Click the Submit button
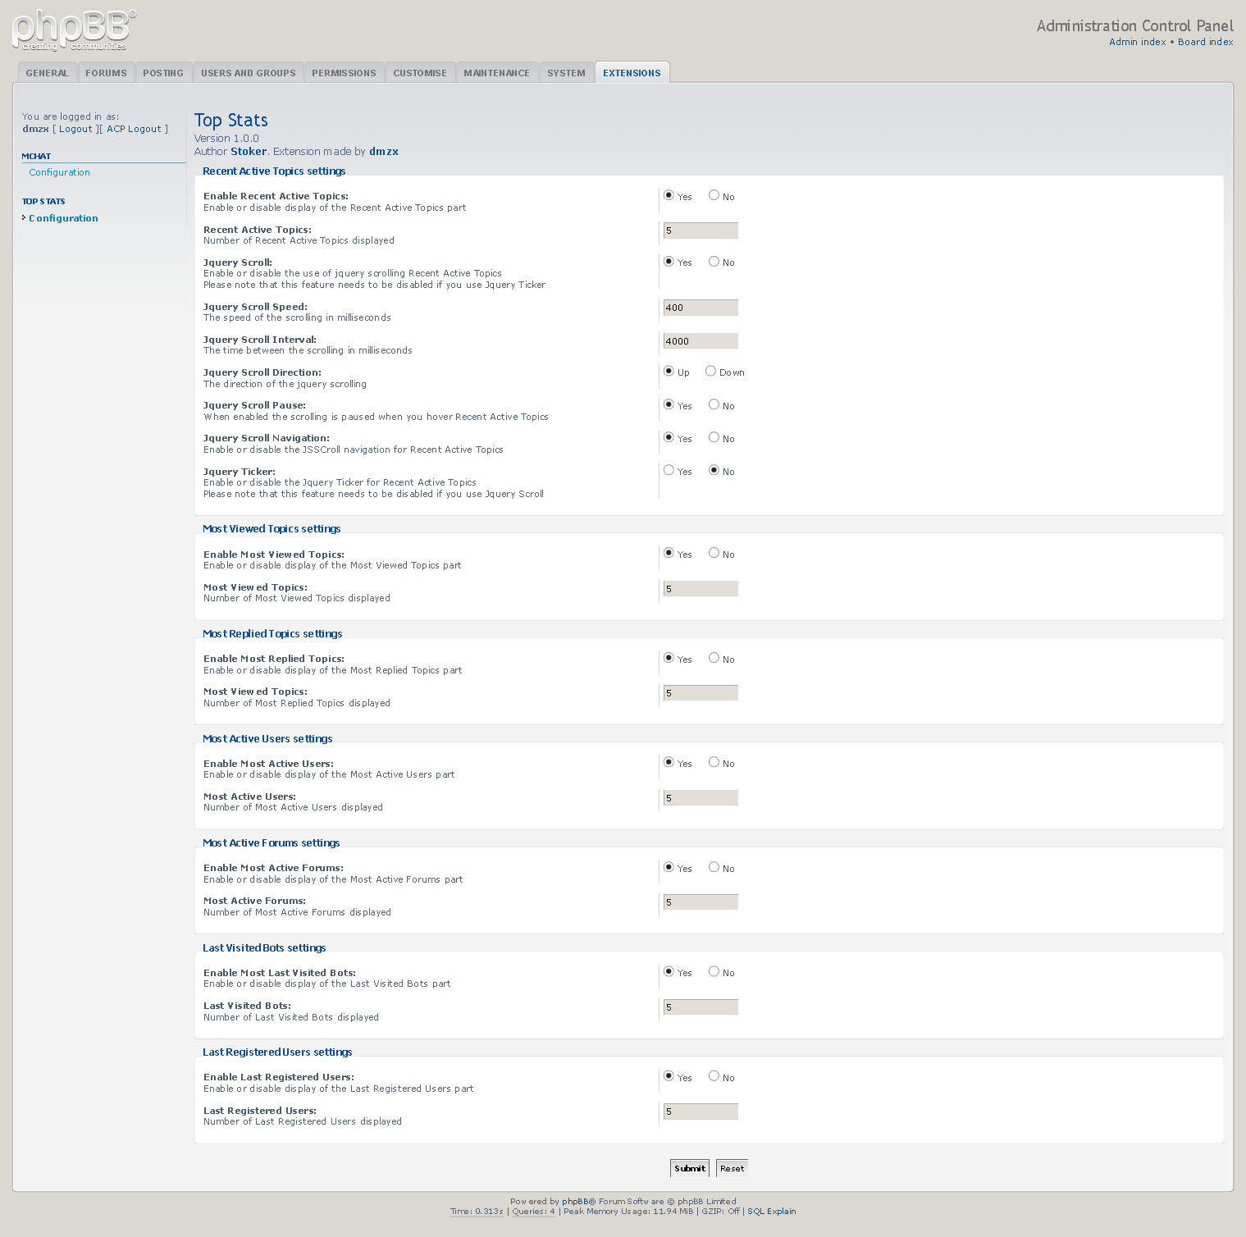1246x1237 pixels. (x=689, y=1168)
